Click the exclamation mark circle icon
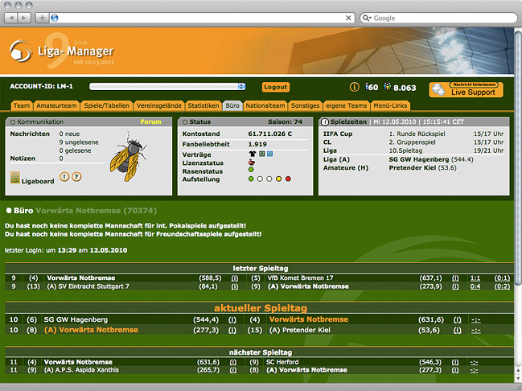 click(x=64, y=176)
